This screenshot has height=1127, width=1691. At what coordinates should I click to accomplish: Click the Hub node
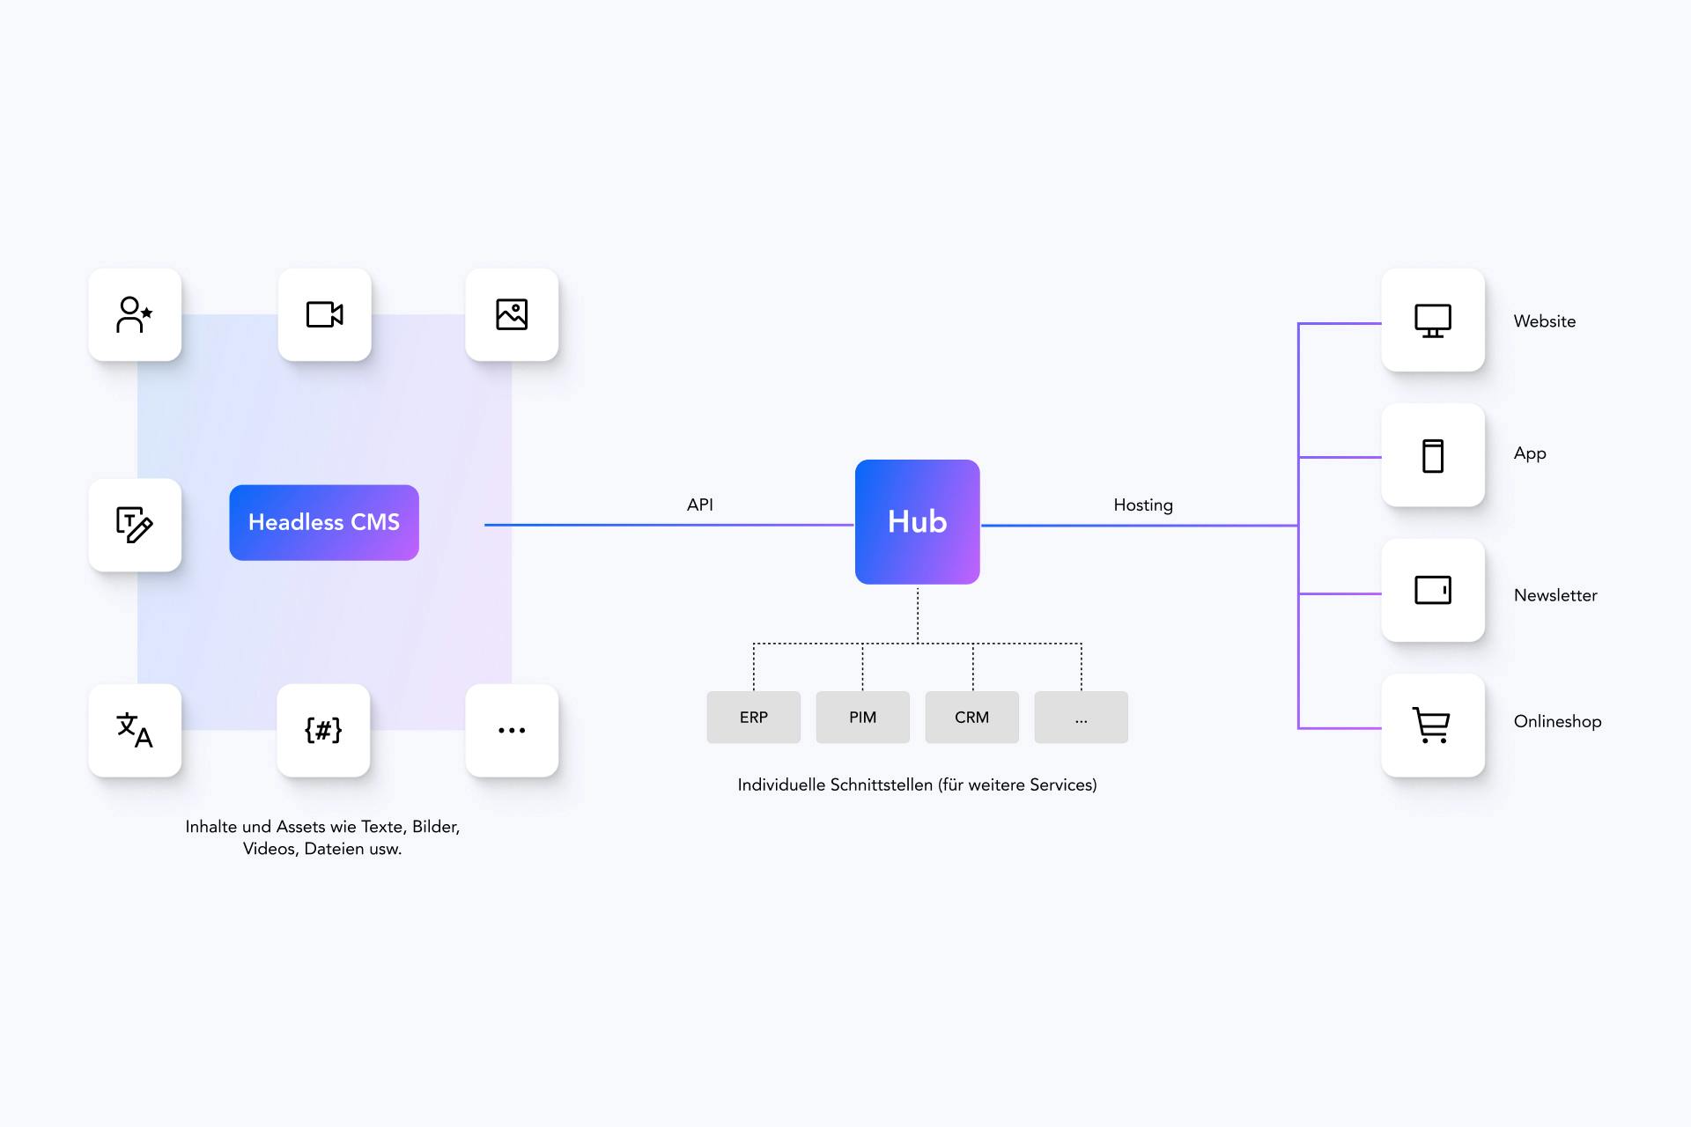[x=916, y=521]
